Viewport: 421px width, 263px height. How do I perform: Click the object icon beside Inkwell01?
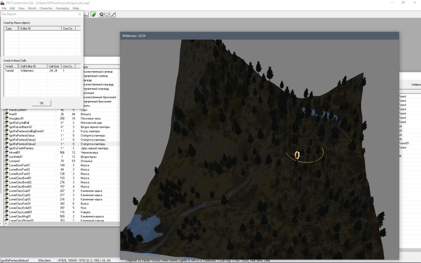(7, 152)
